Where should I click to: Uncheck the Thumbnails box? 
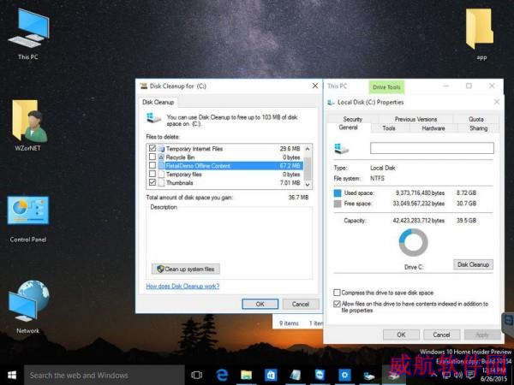152,182
